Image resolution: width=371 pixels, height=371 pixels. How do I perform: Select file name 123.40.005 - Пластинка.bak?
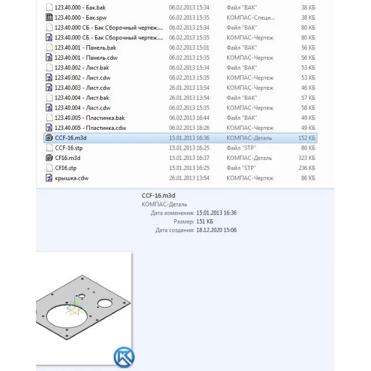tap(90, 118)
